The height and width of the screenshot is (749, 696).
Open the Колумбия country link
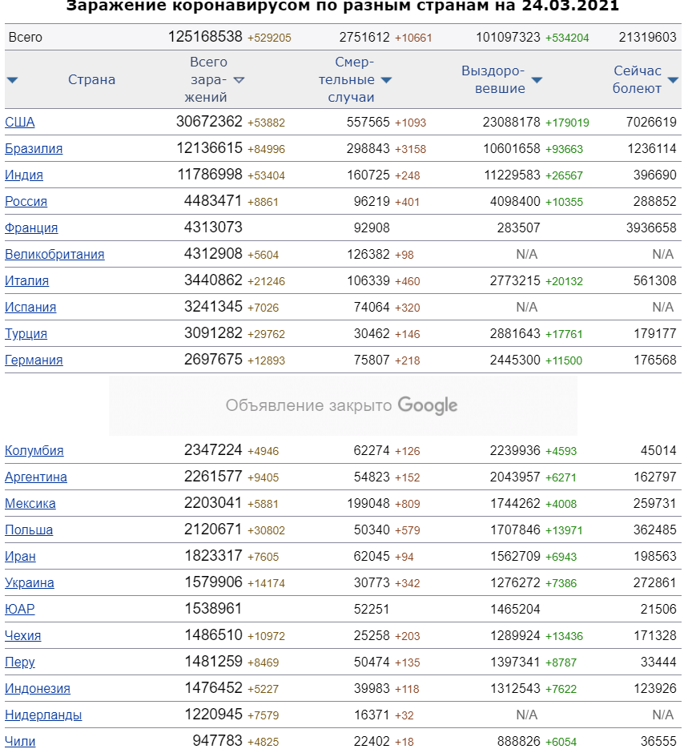[34, 451]
